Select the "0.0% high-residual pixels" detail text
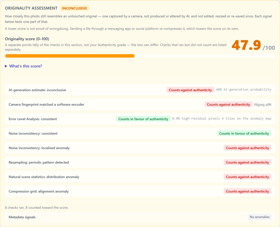 [196, 118]
